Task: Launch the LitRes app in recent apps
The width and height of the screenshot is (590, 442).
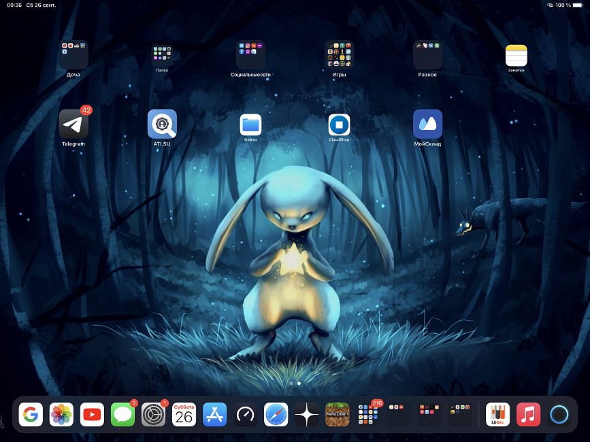Action: [498, 415]
